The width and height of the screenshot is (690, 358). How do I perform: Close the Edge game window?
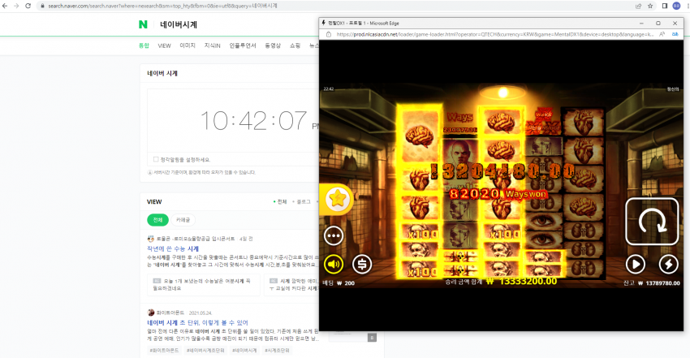tap(675, 24)
